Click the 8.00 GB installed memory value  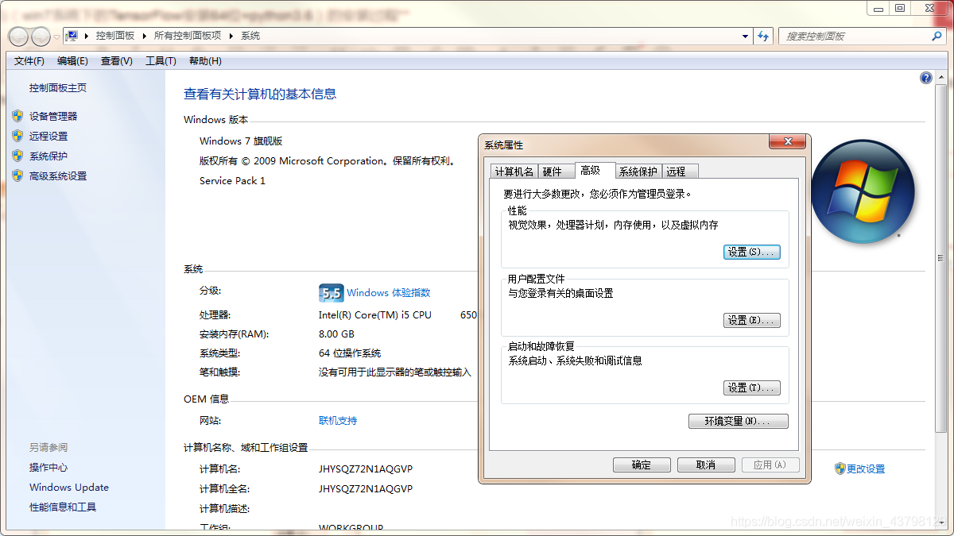point(336,334)
